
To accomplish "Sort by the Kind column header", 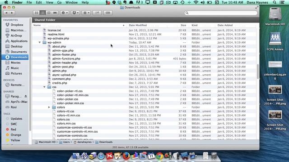I will click(195, 25).
